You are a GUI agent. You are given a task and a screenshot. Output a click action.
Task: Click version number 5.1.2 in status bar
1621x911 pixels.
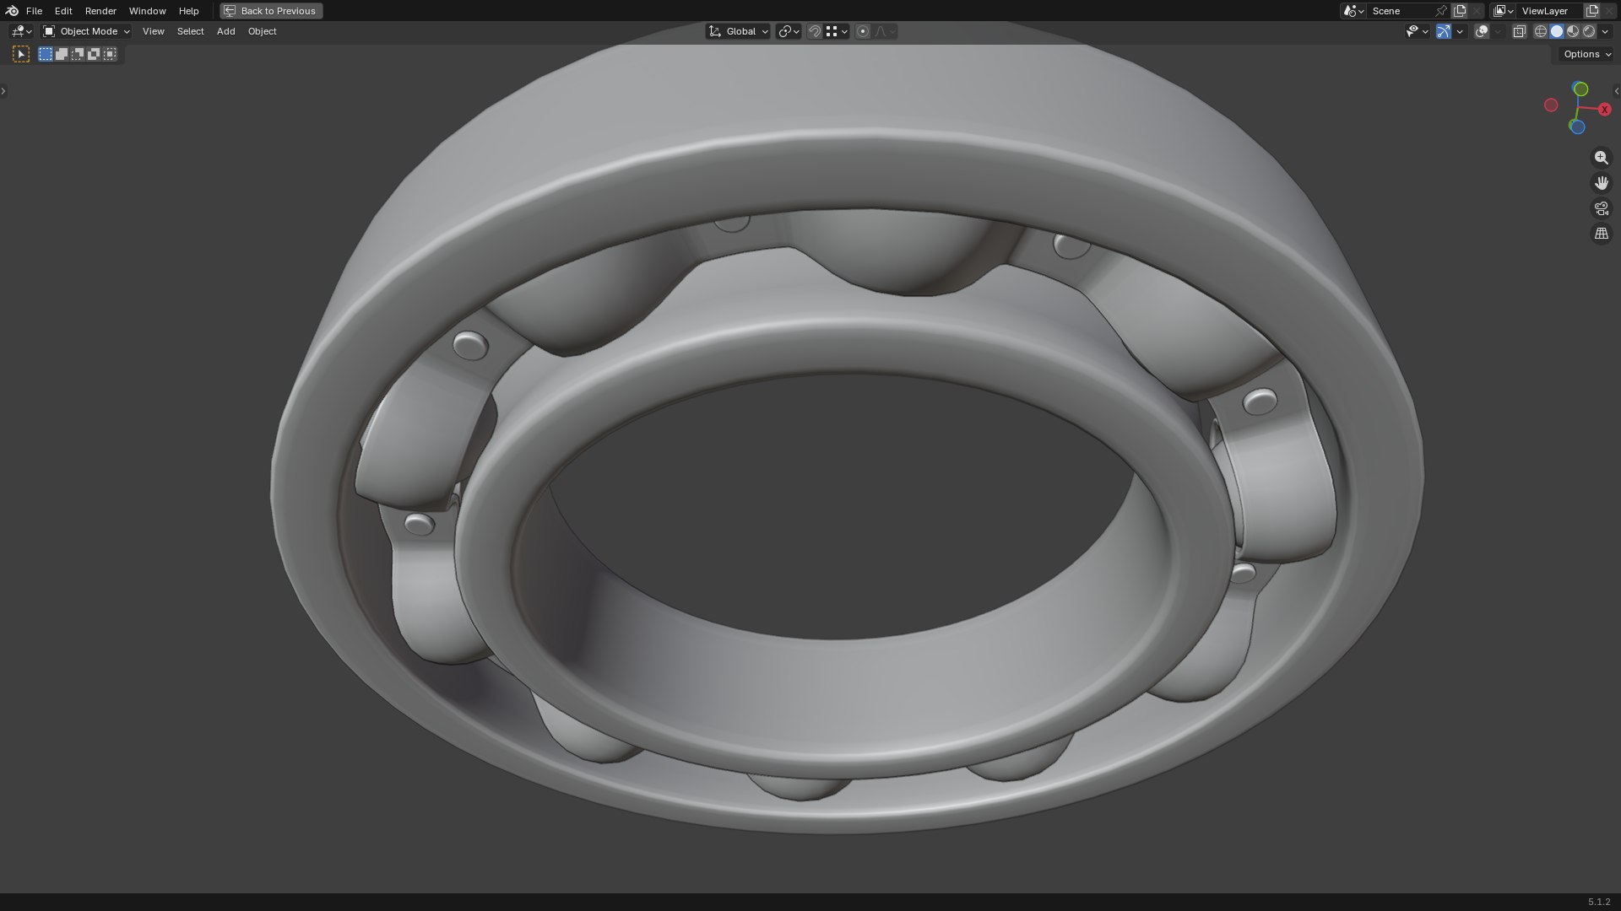(1599, 902)
